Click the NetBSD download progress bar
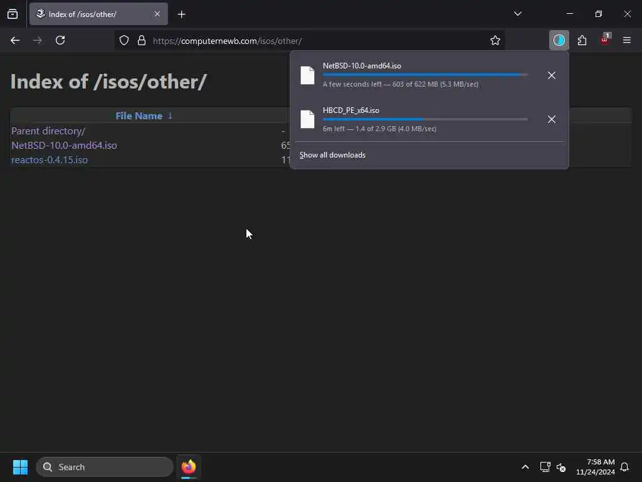Screen dimensions: 642x482 point(426,75)
